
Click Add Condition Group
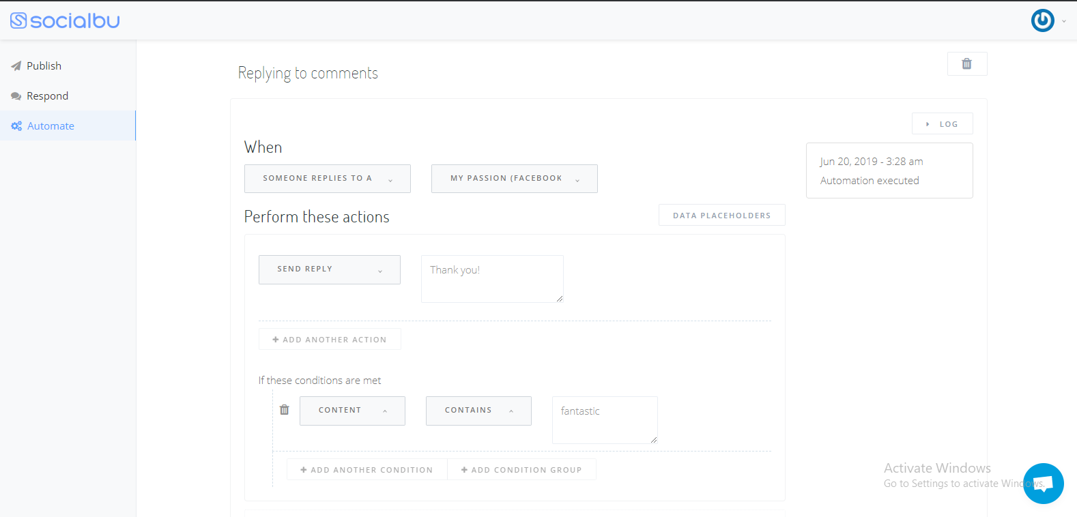521,469
